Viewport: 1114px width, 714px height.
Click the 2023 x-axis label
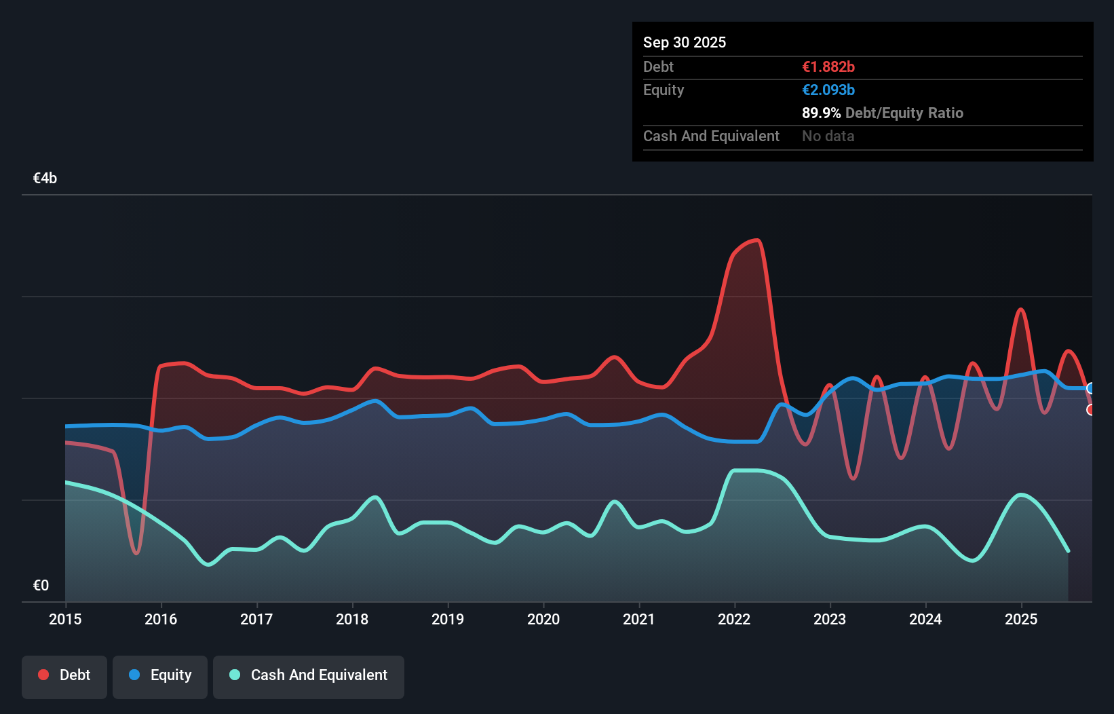coord(830,619)
